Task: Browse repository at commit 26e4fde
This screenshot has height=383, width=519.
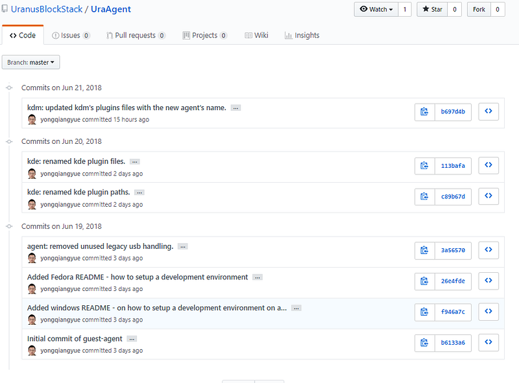Action: tap(489, 281)
